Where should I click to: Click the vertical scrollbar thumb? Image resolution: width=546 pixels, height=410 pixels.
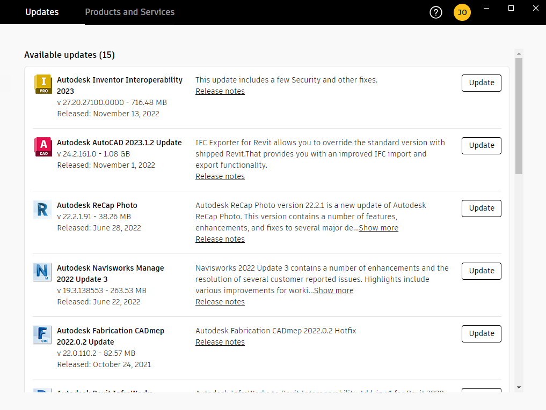519,116
